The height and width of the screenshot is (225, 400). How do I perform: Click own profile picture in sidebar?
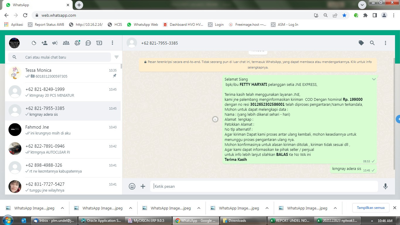(14, 43)
